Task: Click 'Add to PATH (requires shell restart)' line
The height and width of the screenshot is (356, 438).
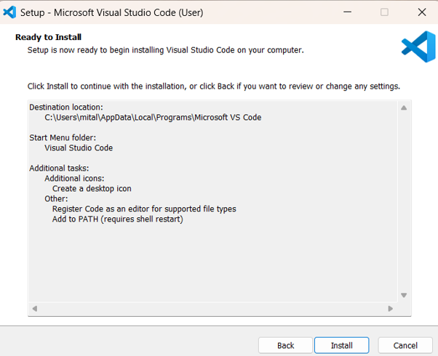Action: 118,219
